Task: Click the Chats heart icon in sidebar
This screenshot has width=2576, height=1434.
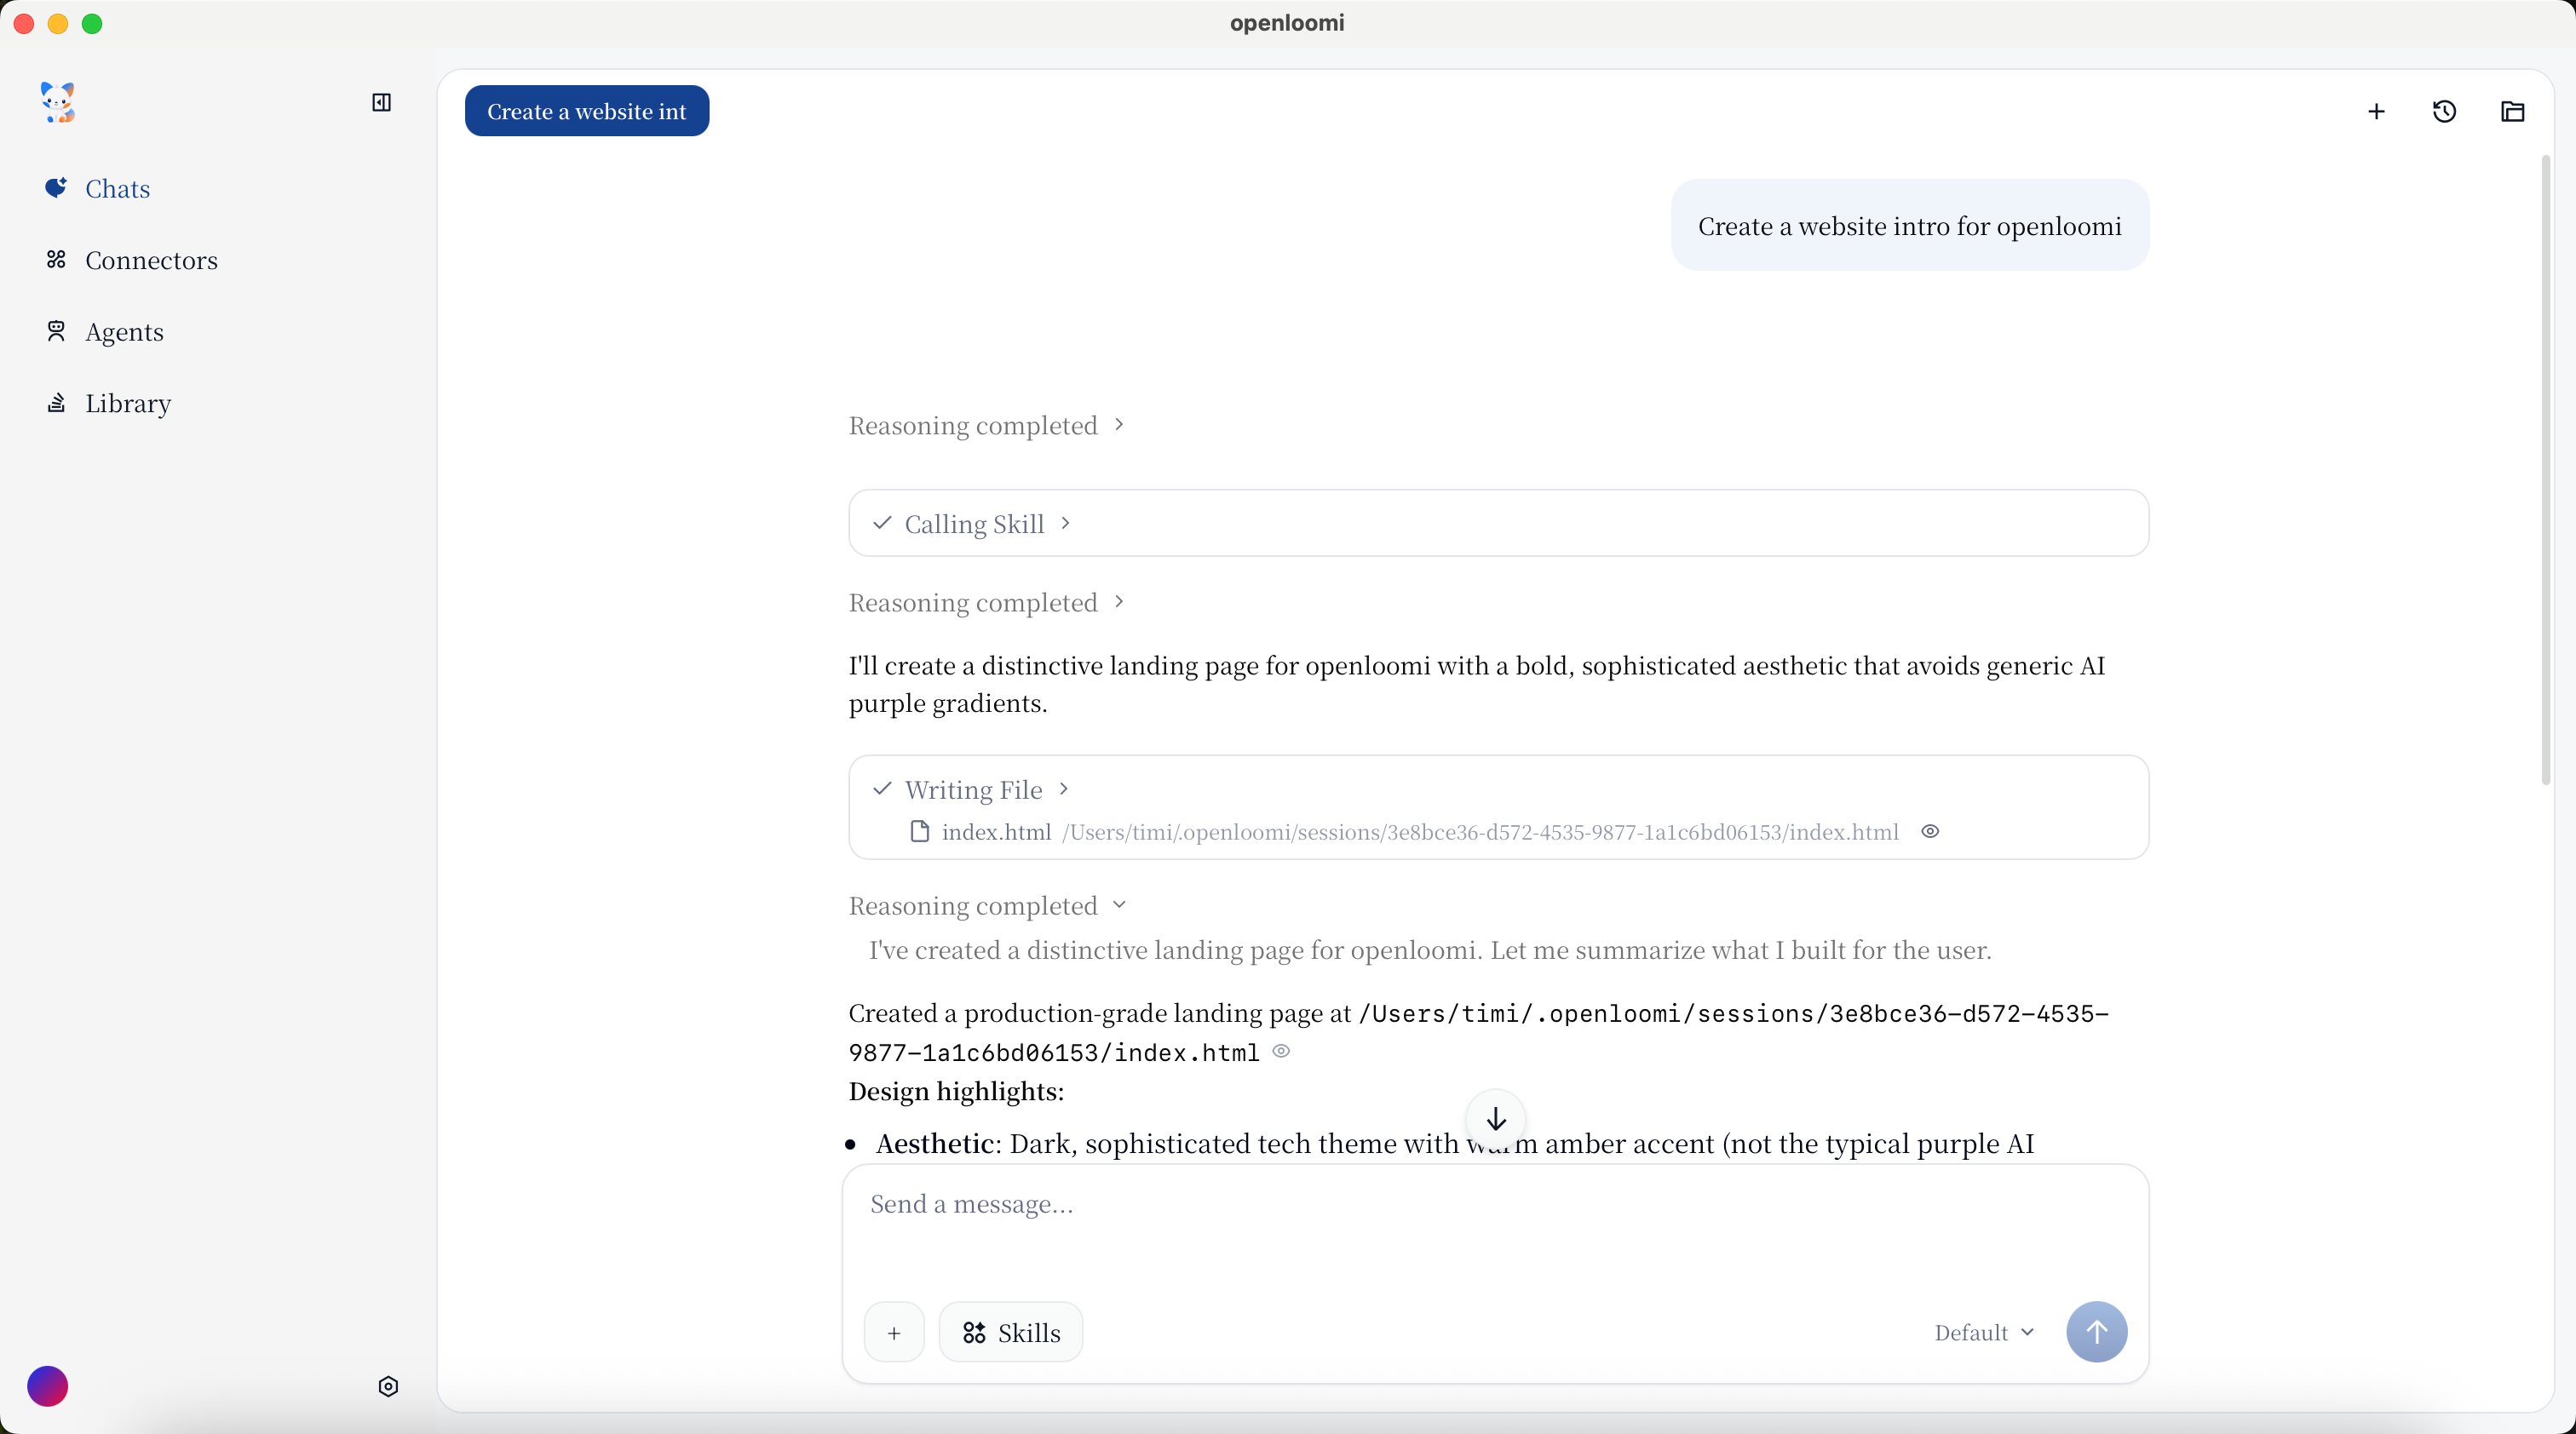Action: coord(56,188)
